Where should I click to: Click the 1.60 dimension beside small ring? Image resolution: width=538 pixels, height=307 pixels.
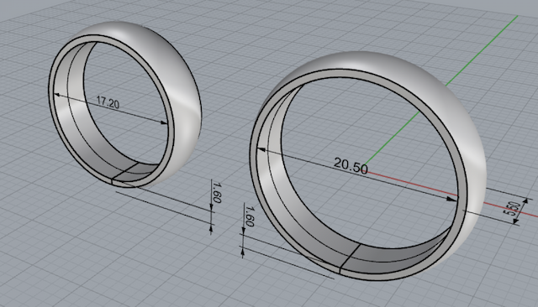click(x=217, y=192)
